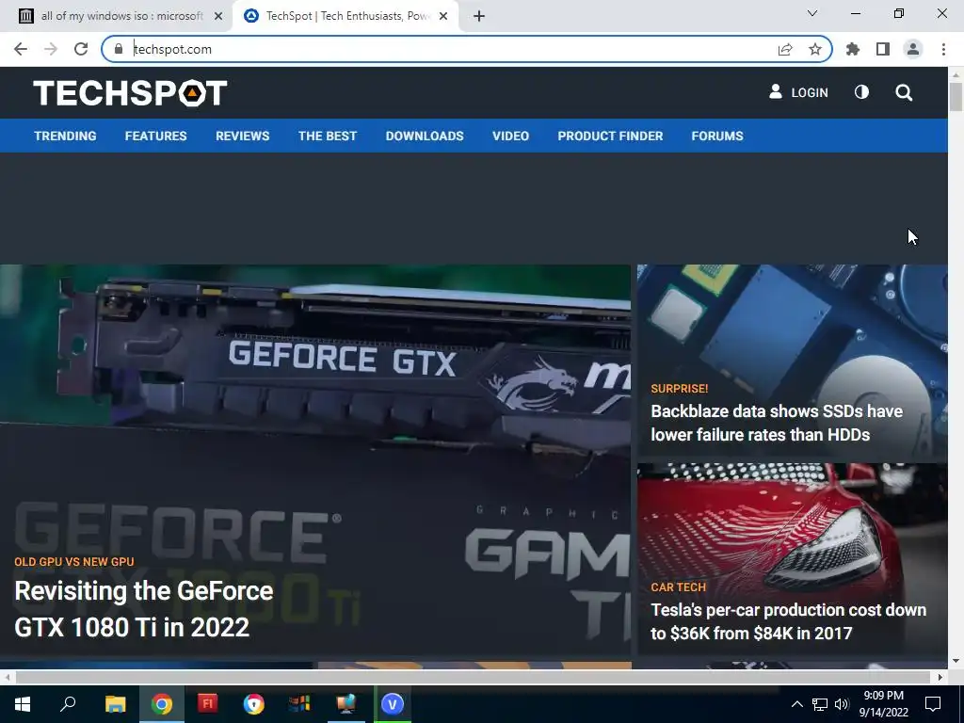
Task: Reload the TechSpot page
Action: coord(81,49)
